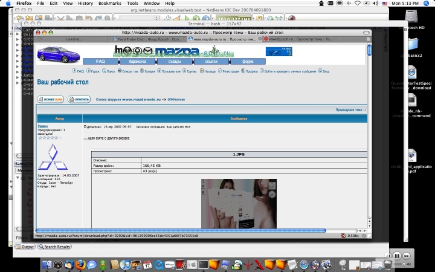Click help question-mark icon in NetBeans toolbar
This screenshot has width=435, height=272.
[259, 18]
